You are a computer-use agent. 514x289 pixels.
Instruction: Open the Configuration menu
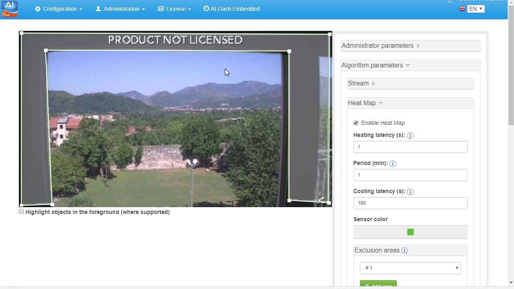click(x=59, y=9)
